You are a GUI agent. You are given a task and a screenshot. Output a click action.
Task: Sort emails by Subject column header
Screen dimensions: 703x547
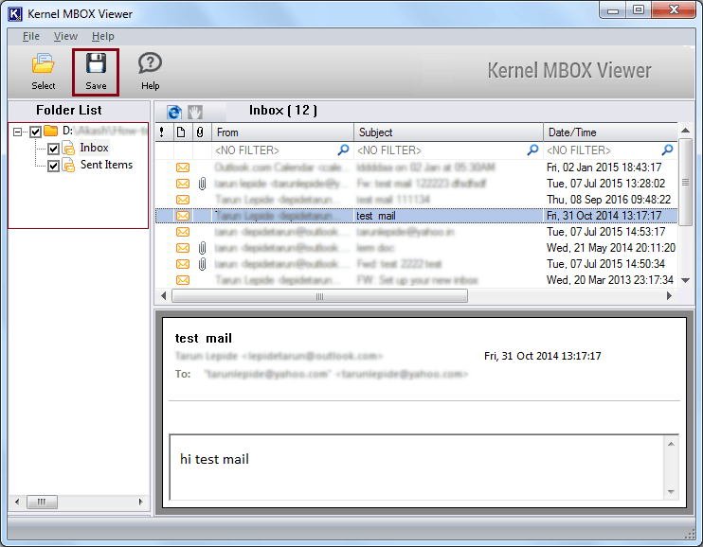[448, 132]
